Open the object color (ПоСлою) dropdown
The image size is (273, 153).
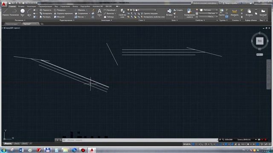(209, 10)
